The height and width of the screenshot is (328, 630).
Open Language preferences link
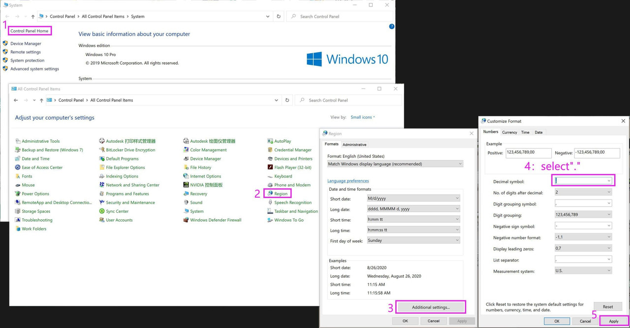tap(348, 181)
